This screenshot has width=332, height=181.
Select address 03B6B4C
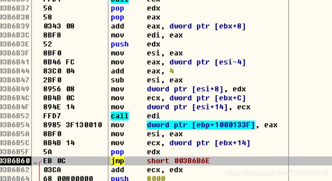click(x=14, y=98)
